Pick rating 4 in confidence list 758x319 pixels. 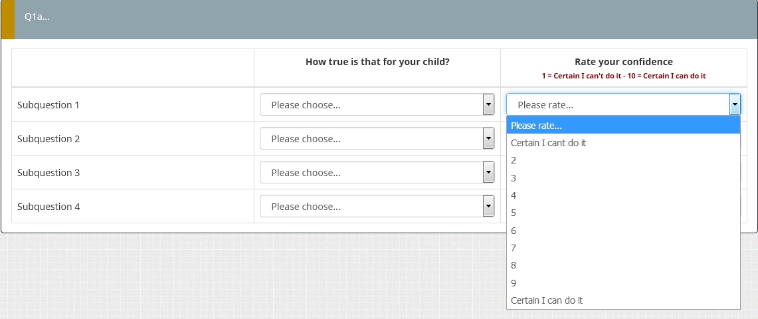pos(623,195)
